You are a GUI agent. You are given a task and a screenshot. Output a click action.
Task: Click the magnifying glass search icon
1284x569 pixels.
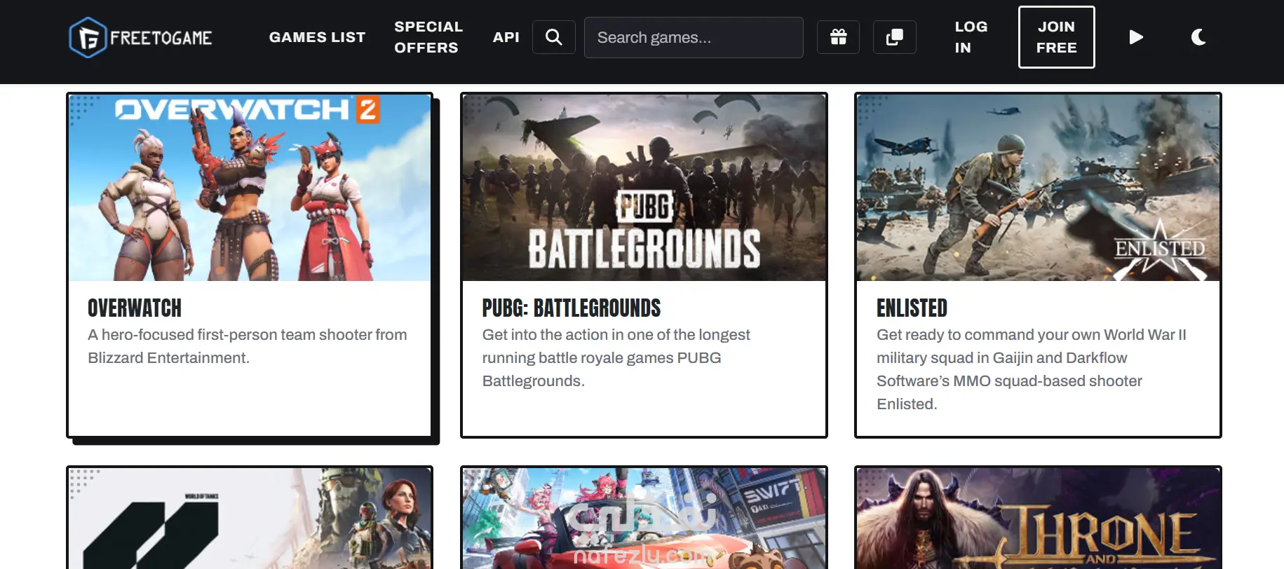click(x=554, y=37)
